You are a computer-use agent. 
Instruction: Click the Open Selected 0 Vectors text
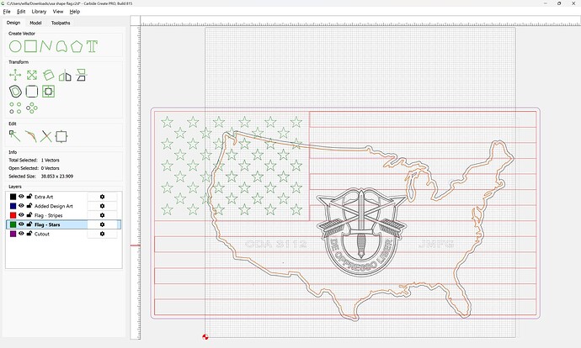click(34, 168)
